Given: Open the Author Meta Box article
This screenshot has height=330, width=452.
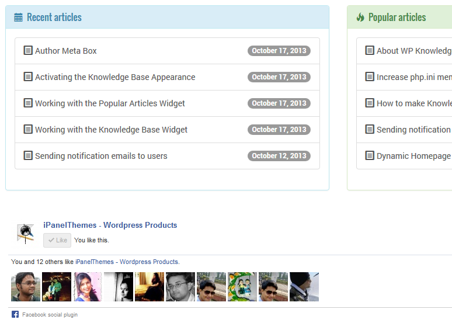Looking at the screenshot, I should pyautogui.click(x=66, y=51).
